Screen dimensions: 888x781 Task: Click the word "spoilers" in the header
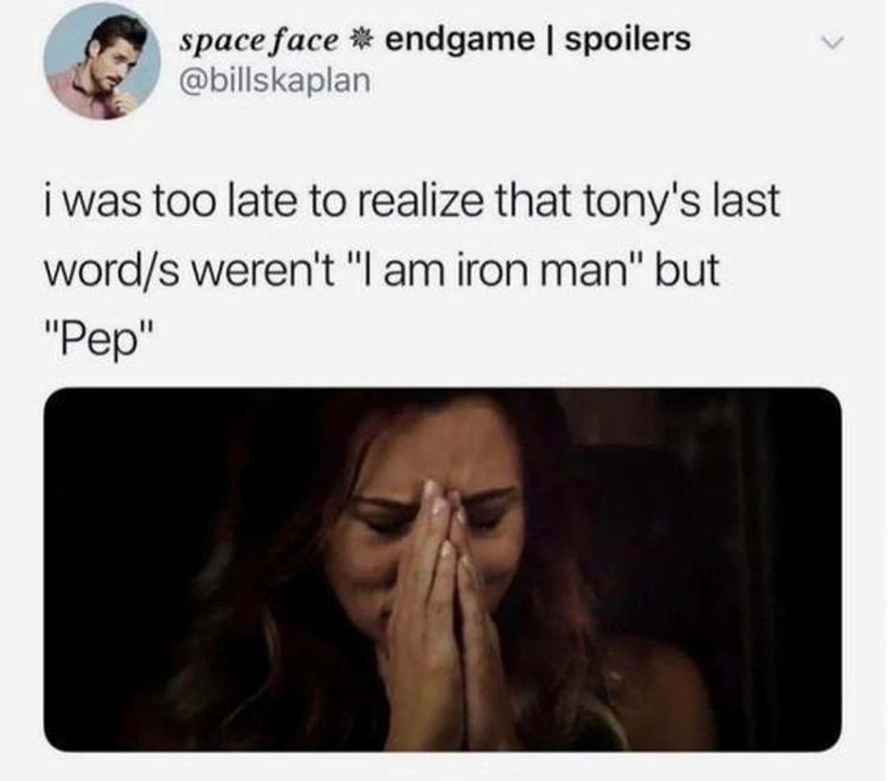(x=628, y=40)
